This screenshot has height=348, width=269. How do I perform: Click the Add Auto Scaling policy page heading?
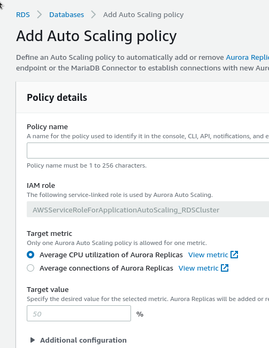[x=96, y=36]
